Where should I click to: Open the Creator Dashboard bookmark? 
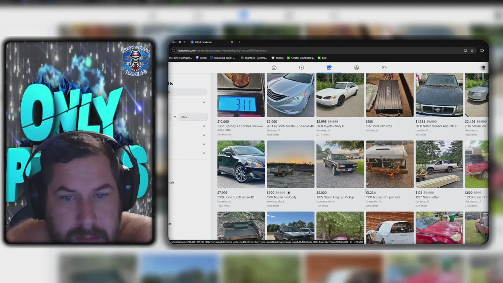(x=301, y=58)
